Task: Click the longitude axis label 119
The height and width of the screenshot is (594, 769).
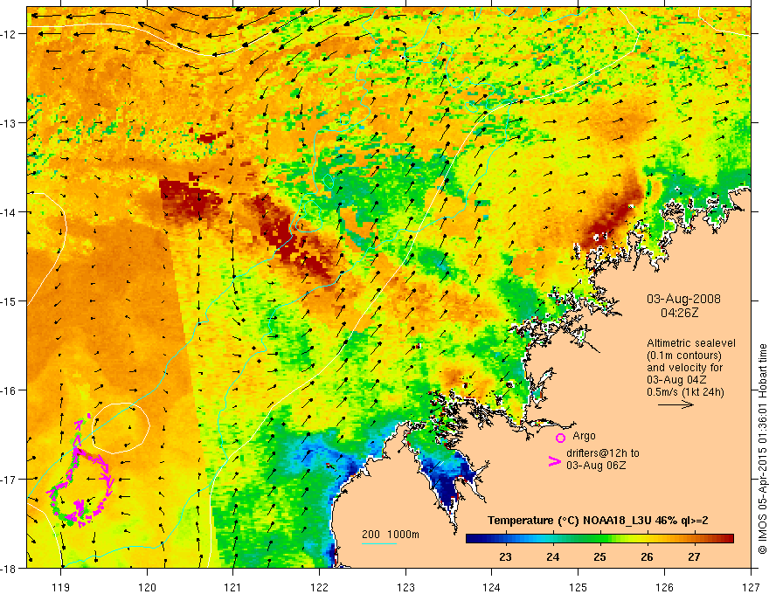Action: [x=61, y=587]
